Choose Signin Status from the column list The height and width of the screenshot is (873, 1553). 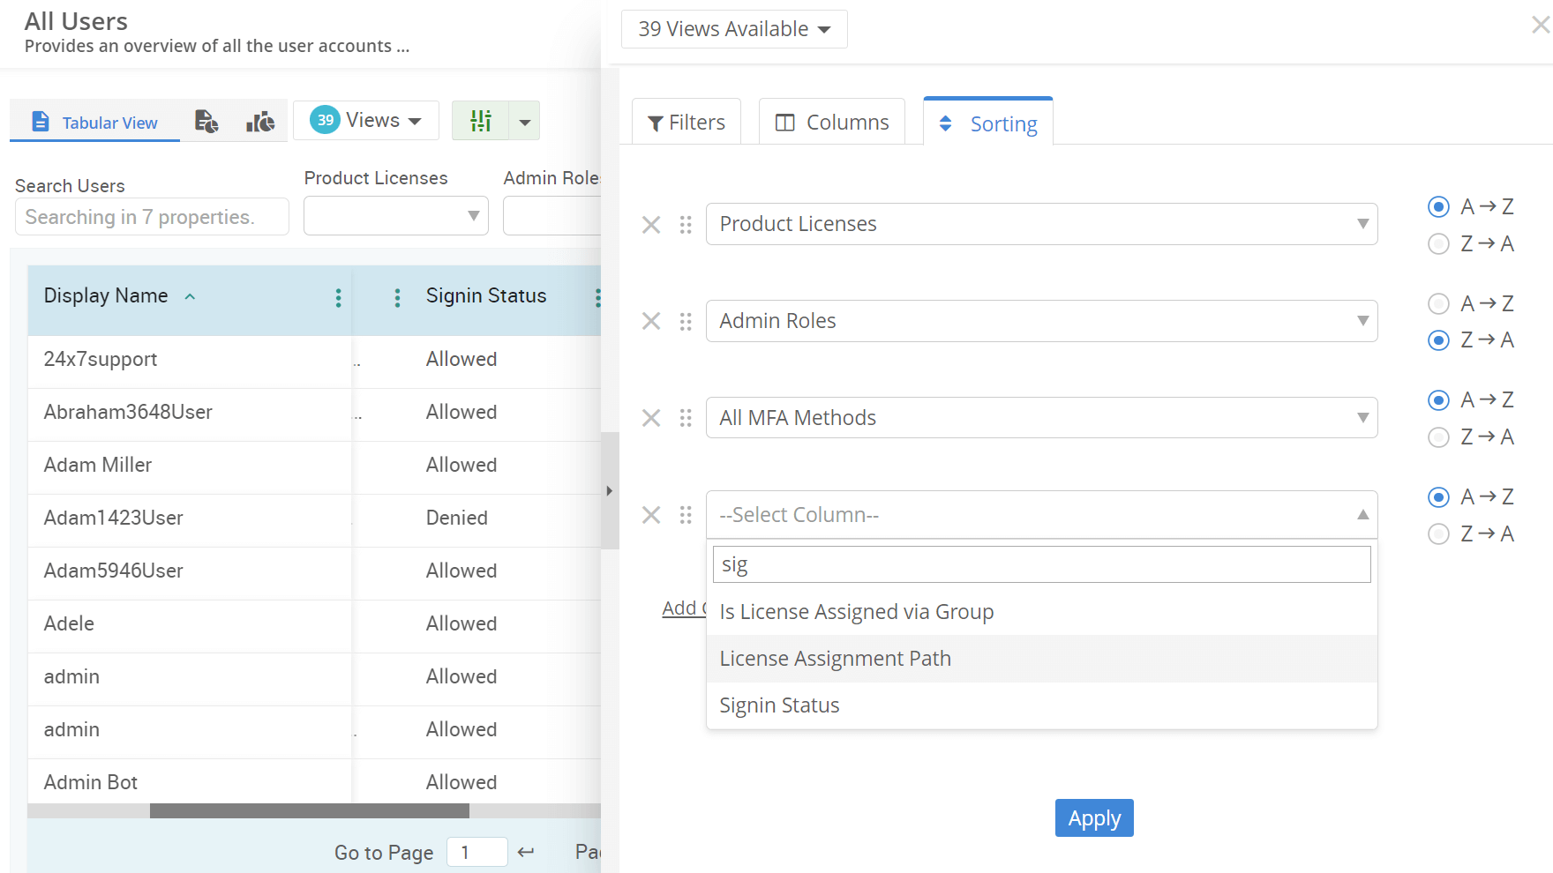[779, 705]
